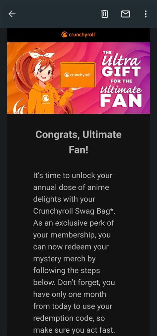Tap the orange Crunchyroll box in banner
Viewport: 157px width, 336px height.
pyautogui.click(x=78, y=75)
